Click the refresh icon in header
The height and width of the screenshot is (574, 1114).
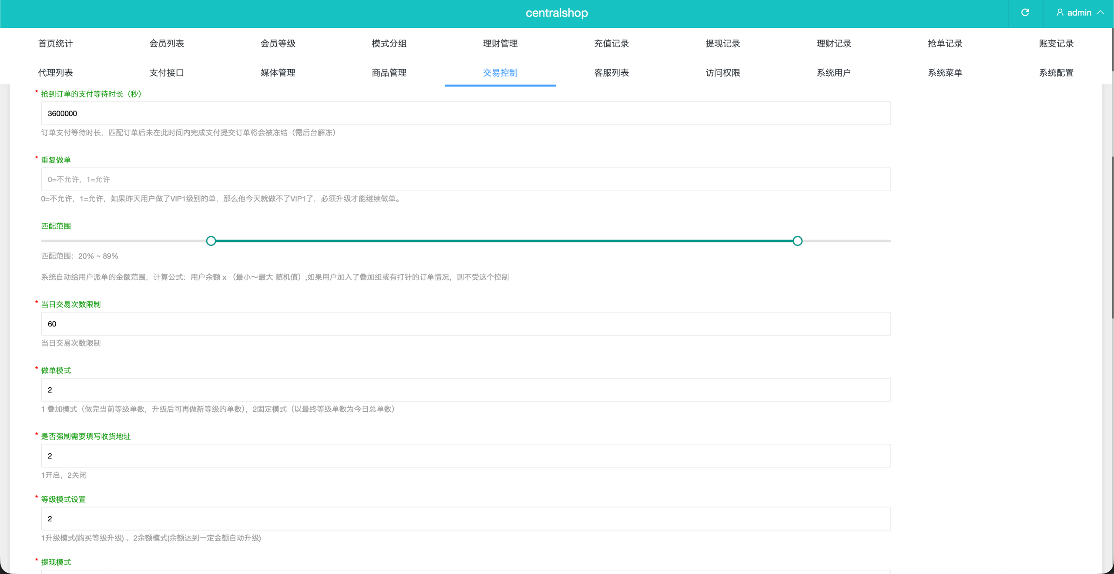(1025, 13)
